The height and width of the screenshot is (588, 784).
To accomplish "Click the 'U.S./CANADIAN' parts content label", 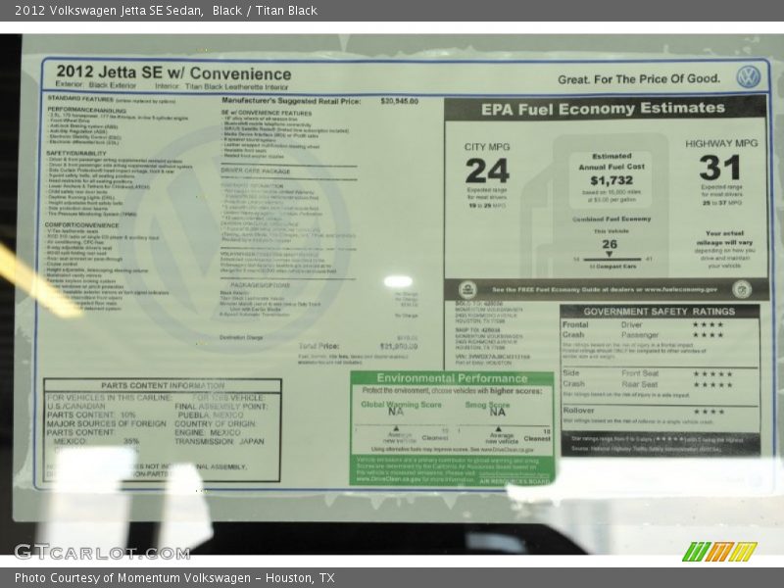I will (76, 406).
